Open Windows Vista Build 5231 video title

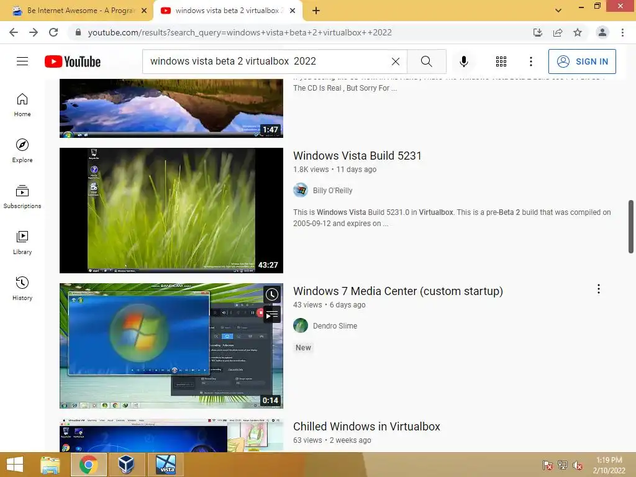coord(357,156)
